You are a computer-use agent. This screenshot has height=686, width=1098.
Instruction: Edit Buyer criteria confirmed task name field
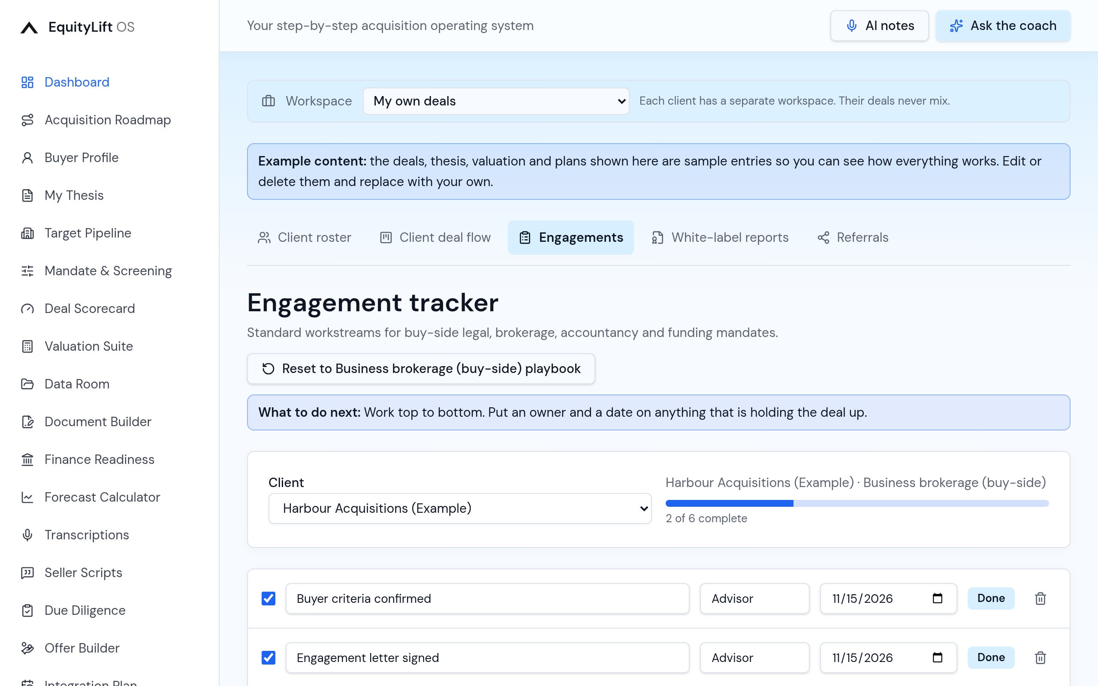pyautogui.click(x=487, y=599)
